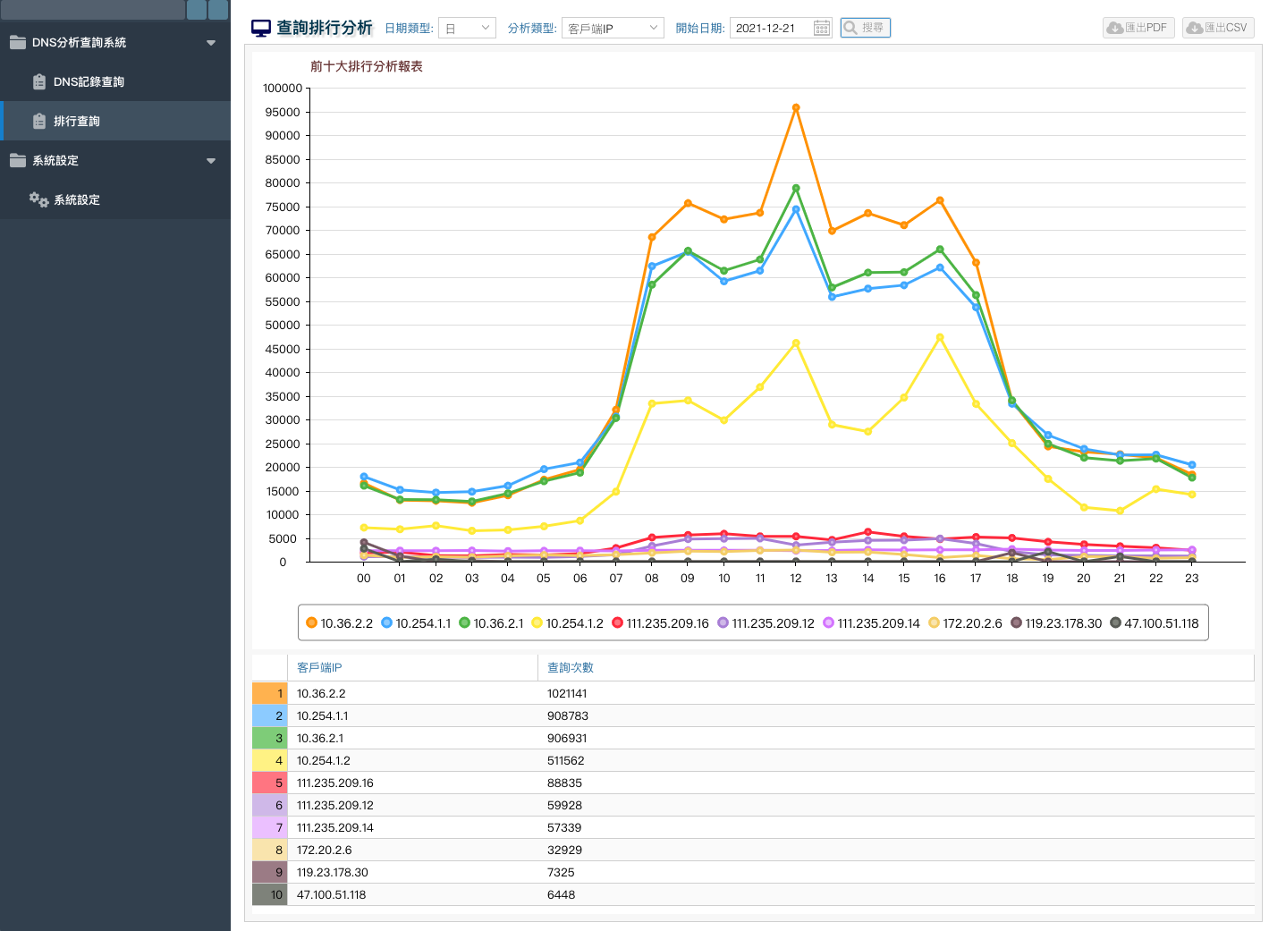Click query count 1021141 value
1269x931 pixels.
click(567, 693)
